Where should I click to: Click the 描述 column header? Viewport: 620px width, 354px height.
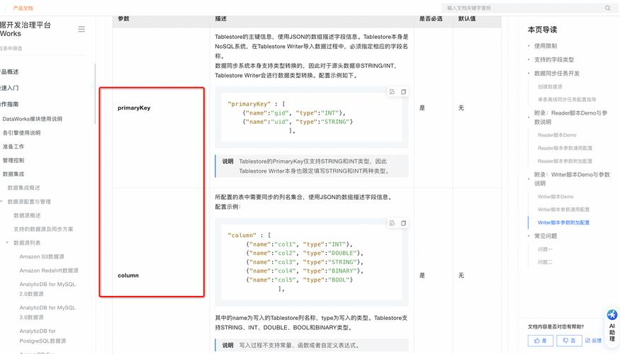pyautogui.click(x=220, y=18)
